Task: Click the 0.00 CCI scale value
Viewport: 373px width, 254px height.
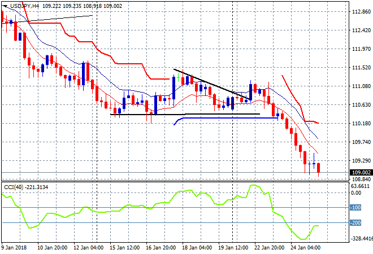Action: [356, 192]
